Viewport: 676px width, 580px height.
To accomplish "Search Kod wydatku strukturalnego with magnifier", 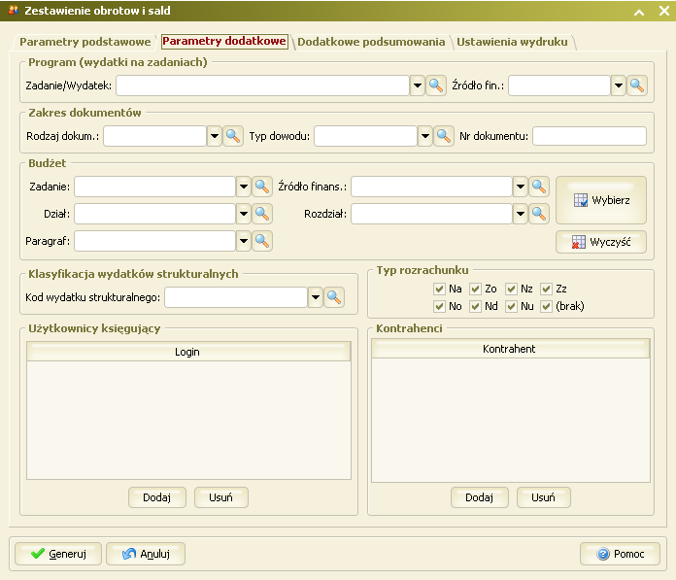I will pos(334,297).
